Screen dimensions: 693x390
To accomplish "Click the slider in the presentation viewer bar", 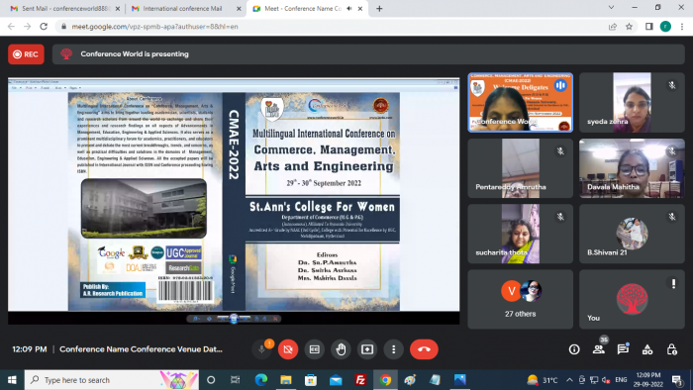I will point(234,319).
